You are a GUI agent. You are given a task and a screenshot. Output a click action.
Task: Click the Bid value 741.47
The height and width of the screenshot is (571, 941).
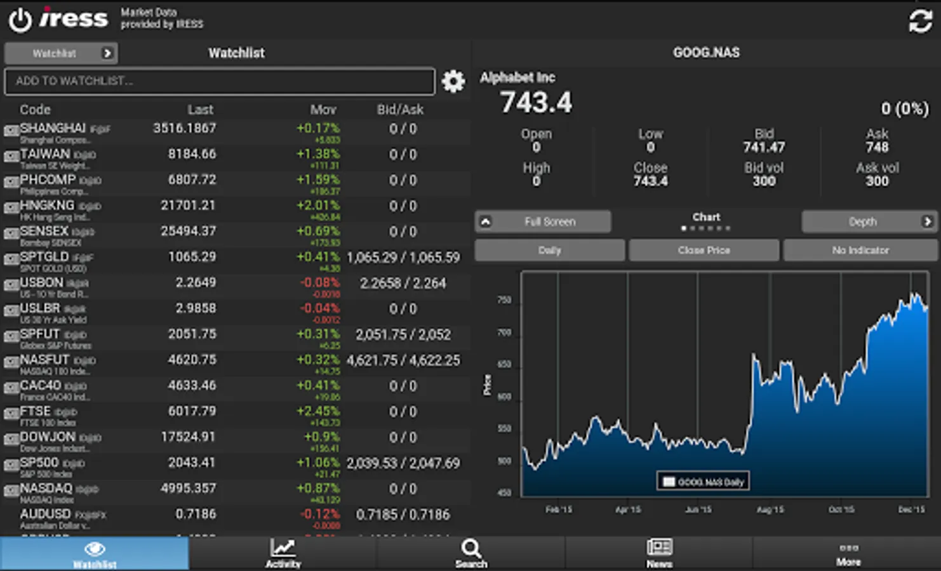[x=764, y=147]
